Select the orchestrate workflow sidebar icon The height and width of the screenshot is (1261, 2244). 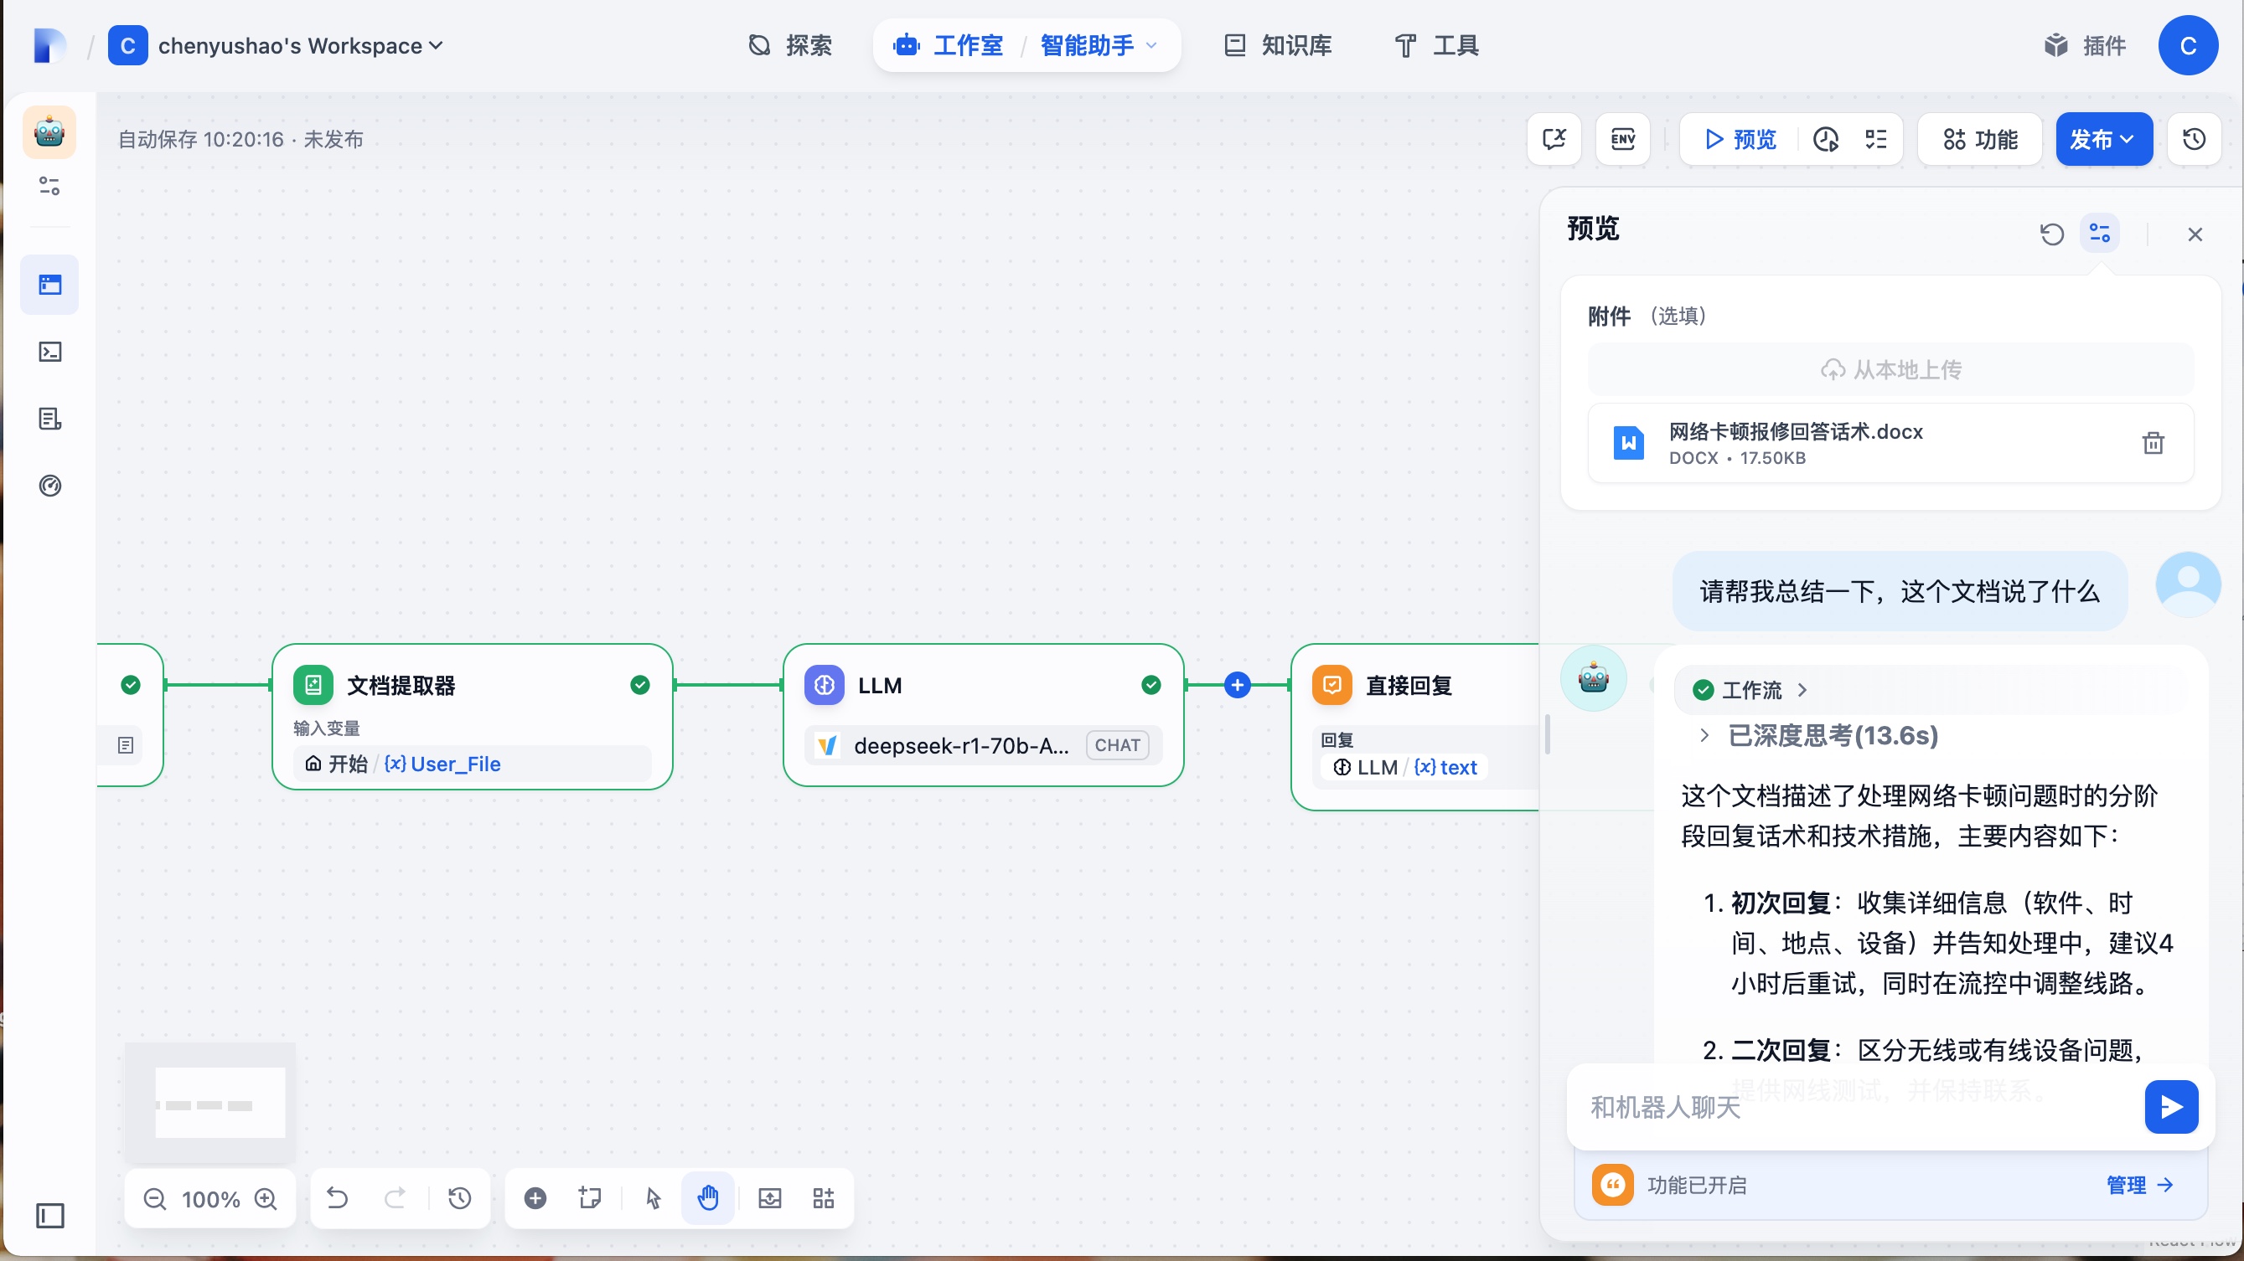tap(49, 285)
